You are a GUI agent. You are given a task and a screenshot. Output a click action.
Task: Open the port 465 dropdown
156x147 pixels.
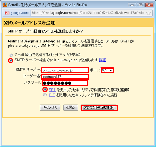tap(107, 70)
